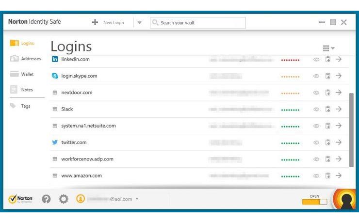This screenshot has height=223, width=359.
Task: Launch workforcenow.adp.com with arrow icon
Action: [339, 159]
